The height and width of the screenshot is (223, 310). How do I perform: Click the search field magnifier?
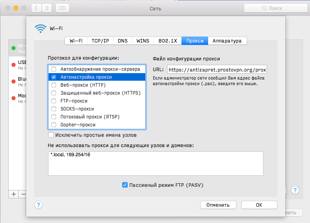(265, 8)
